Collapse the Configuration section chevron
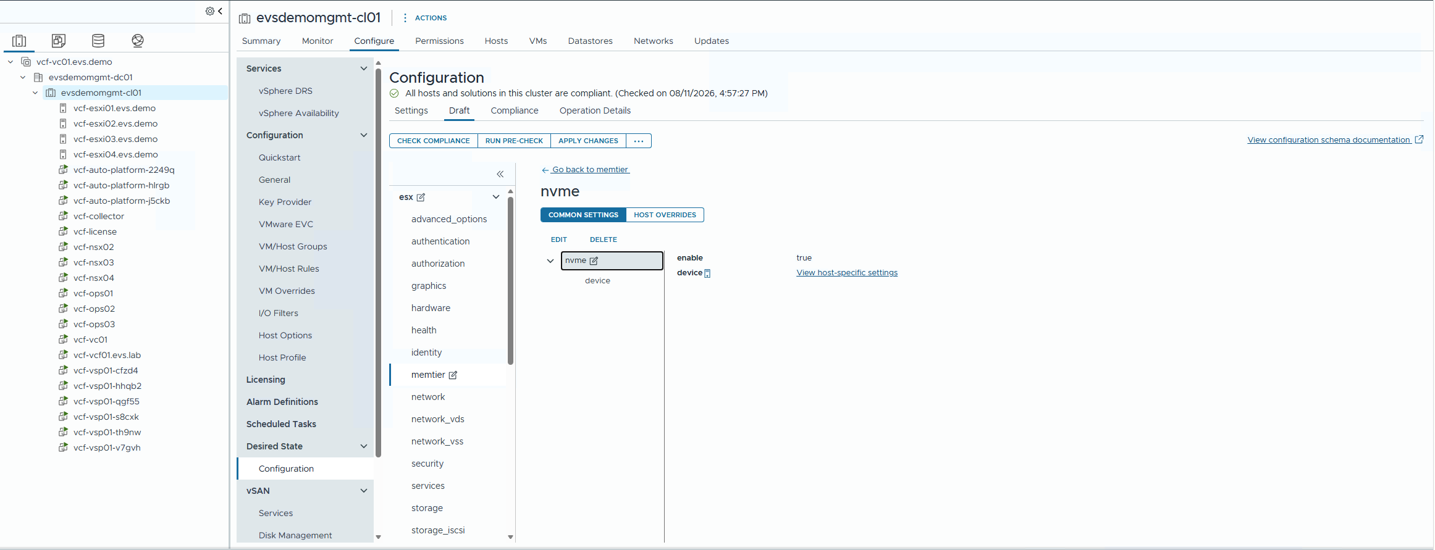Screen dimensions: 1435x550 click(x=364, y=135)
